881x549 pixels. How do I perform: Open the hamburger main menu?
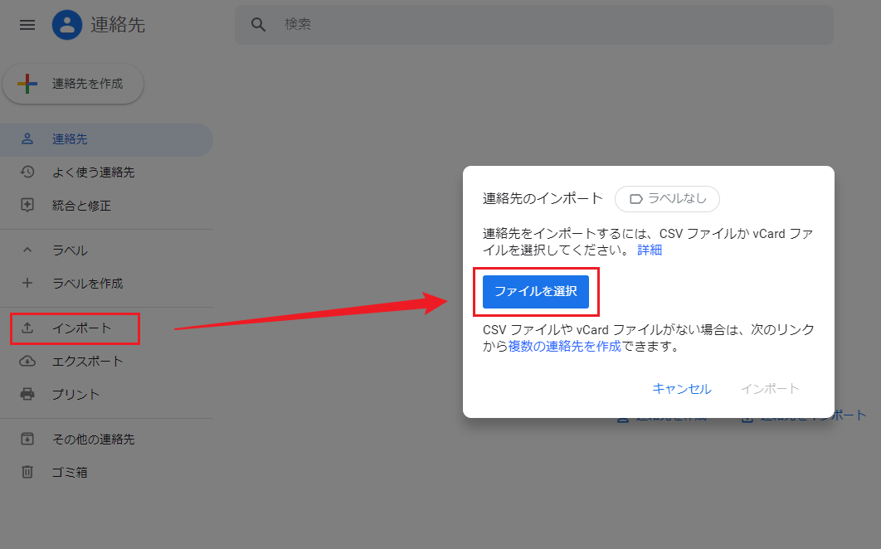(x=27, y=25)
